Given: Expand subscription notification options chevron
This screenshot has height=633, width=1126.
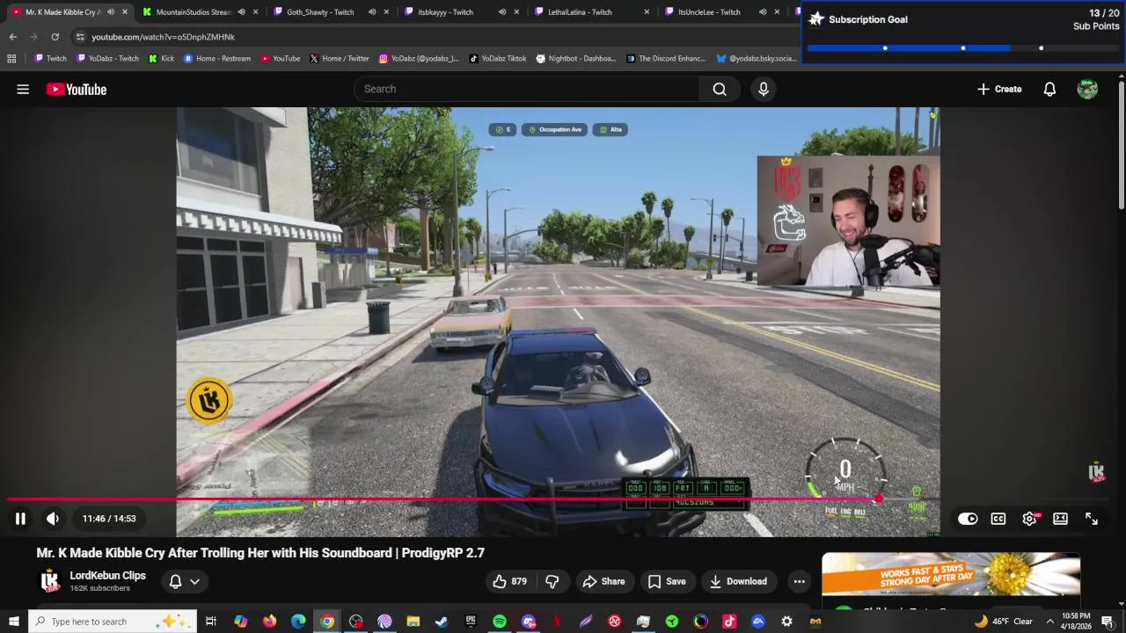Looking at the screenshot, I should [194, 581].
